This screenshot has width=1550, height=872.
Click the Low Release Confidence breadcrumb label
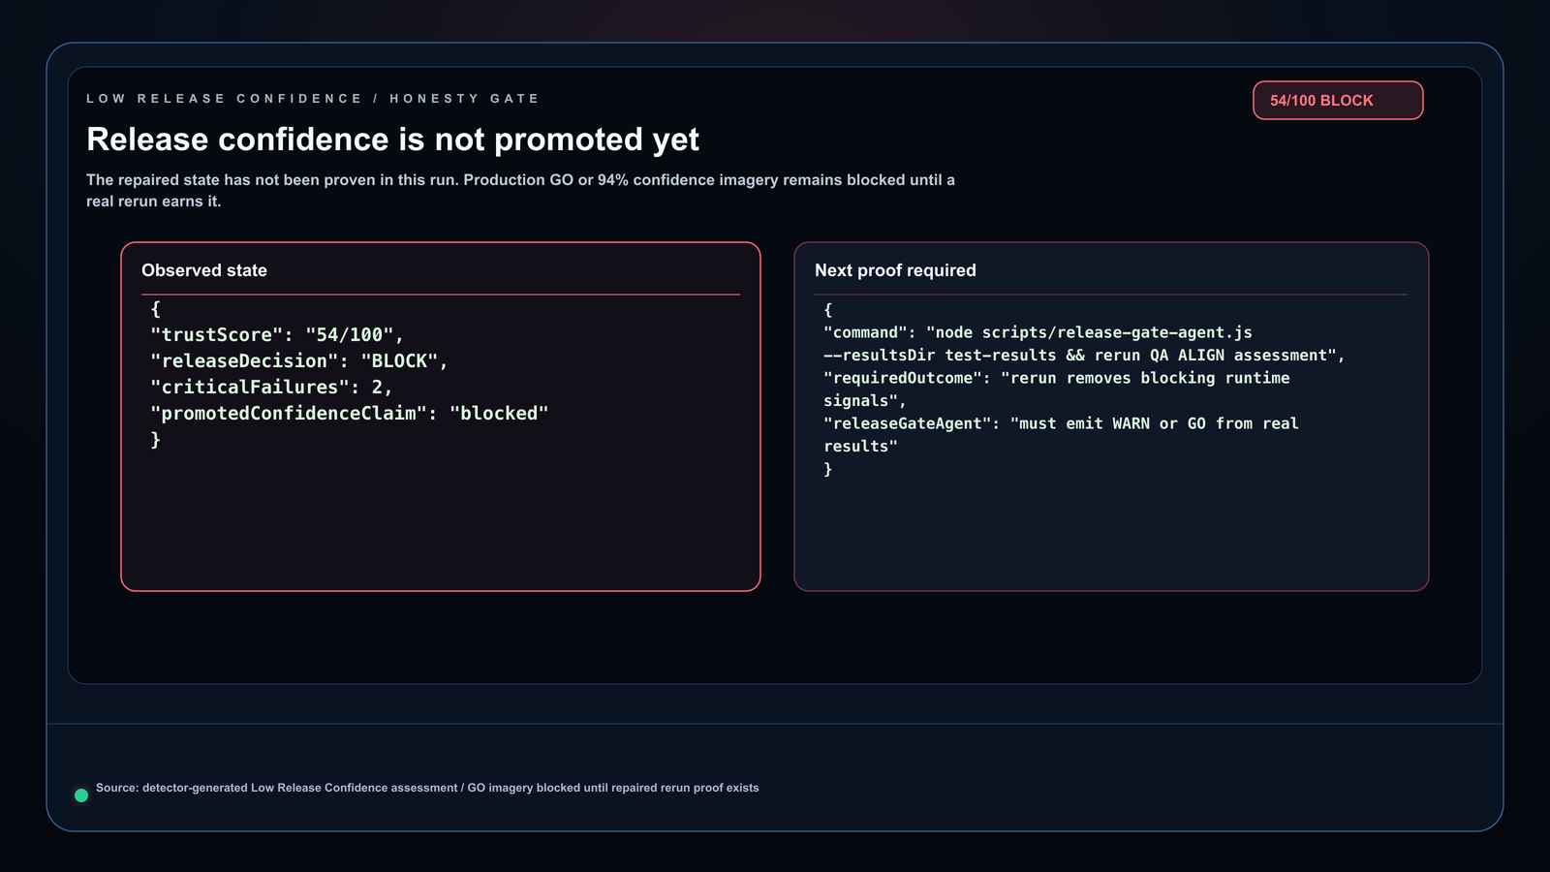[x=224, y=99]
